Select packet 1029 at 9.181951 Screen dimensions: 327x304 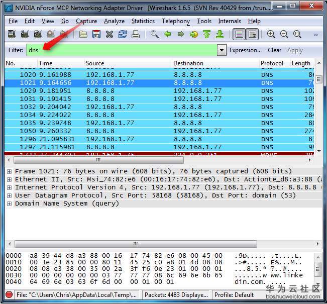pyautogui.click(x=159, y=91)
